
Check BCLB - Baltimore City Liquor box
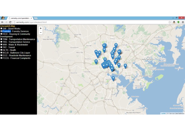(x=1, y=53)
